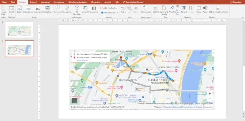
Task: Select slide 2 thumbnail
Action: coord(19,49)
